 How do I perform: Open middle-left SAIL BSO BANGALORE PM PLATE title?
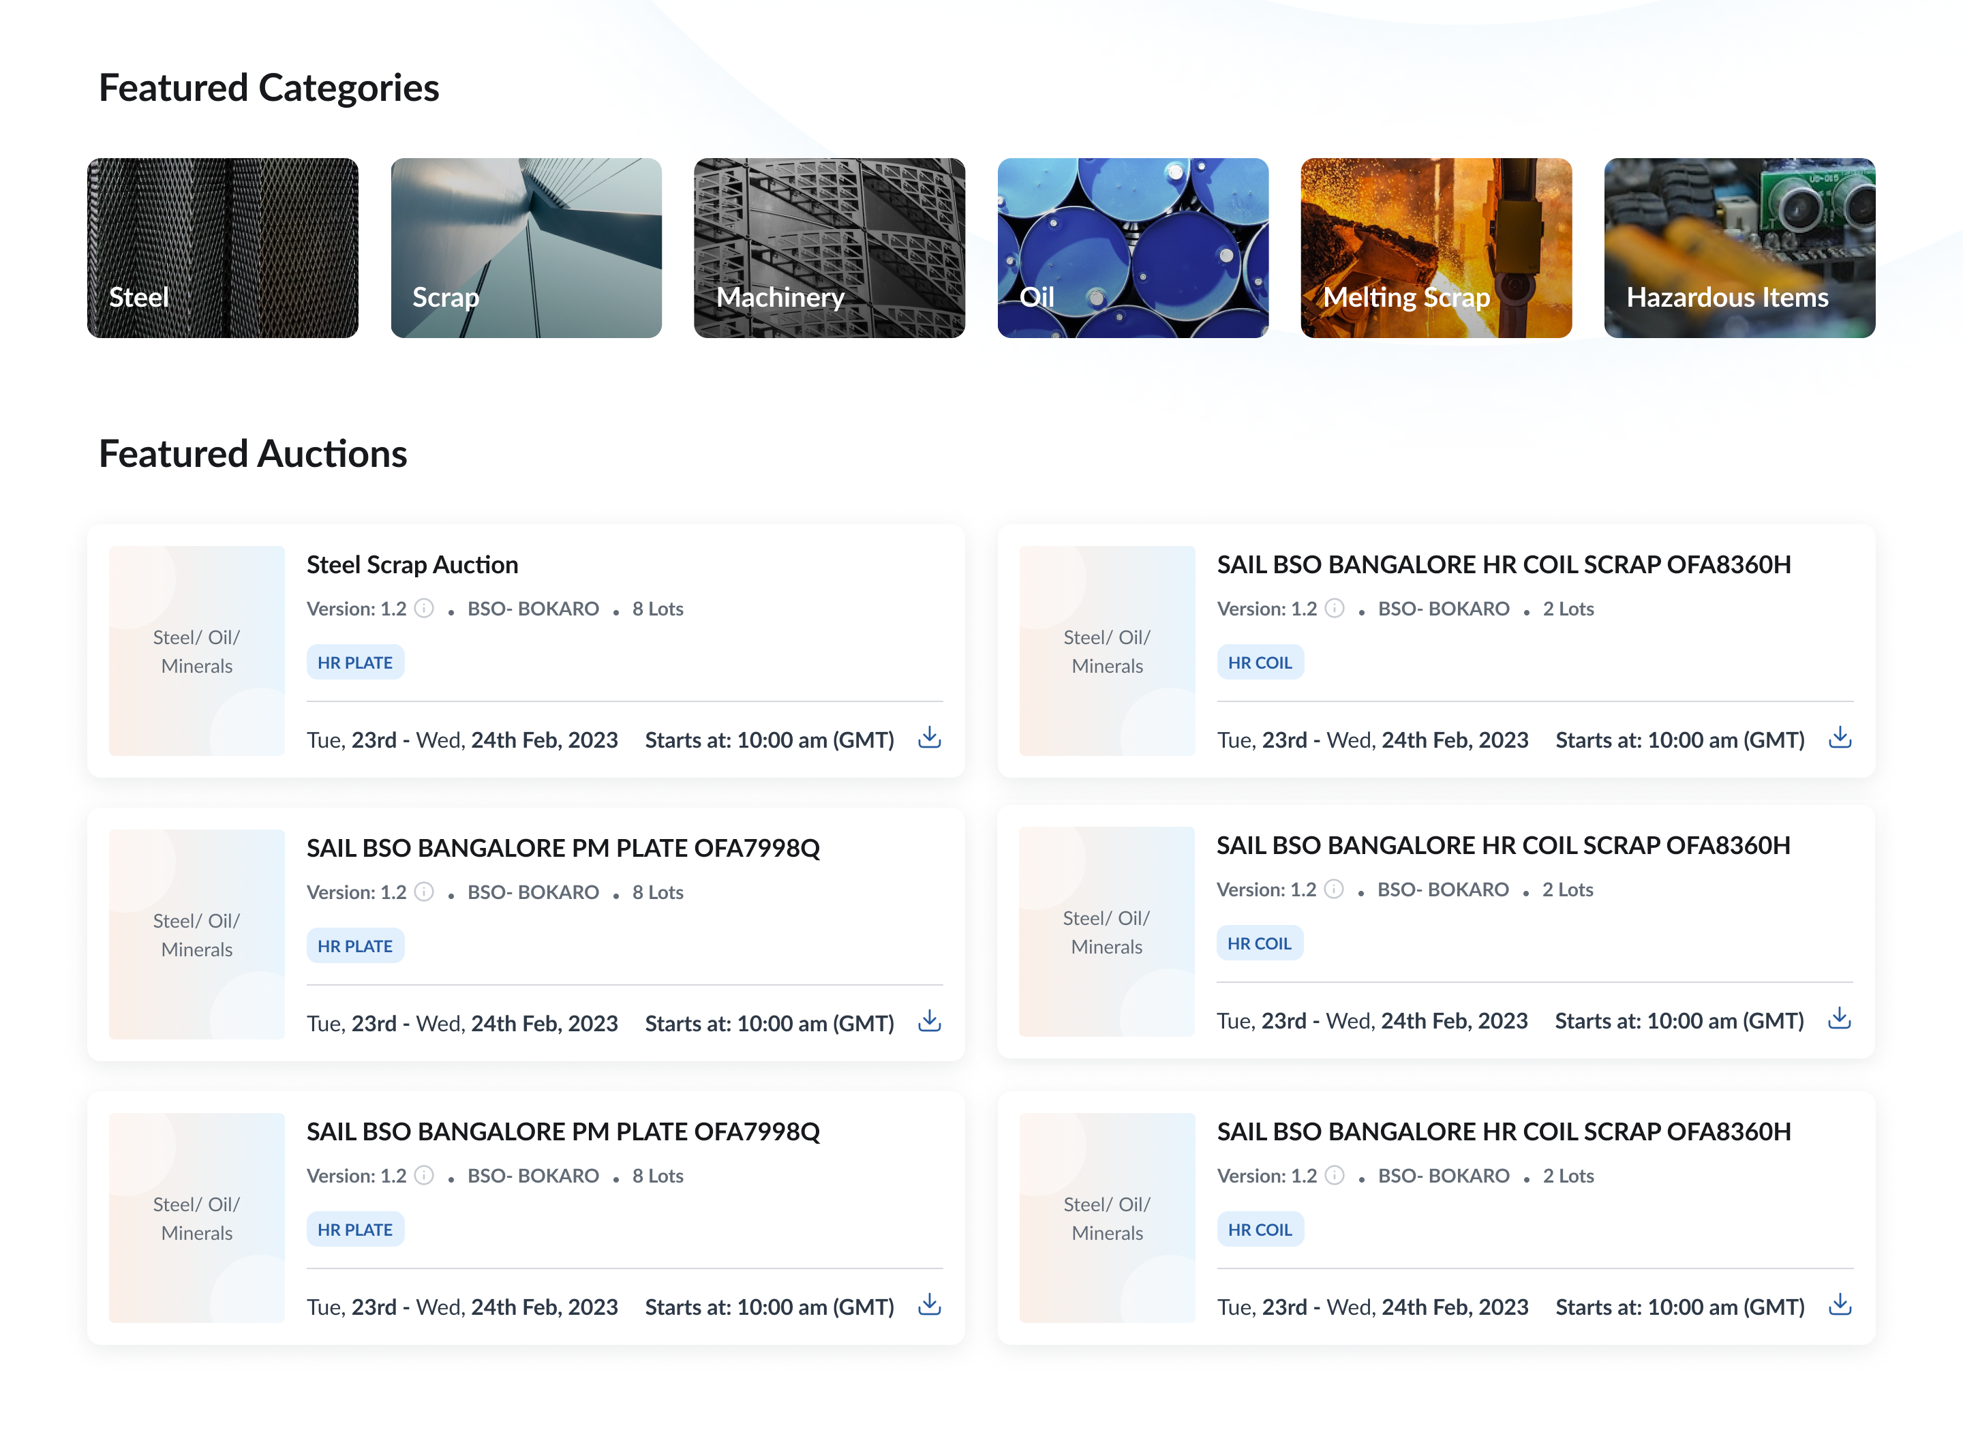[562, 847]
